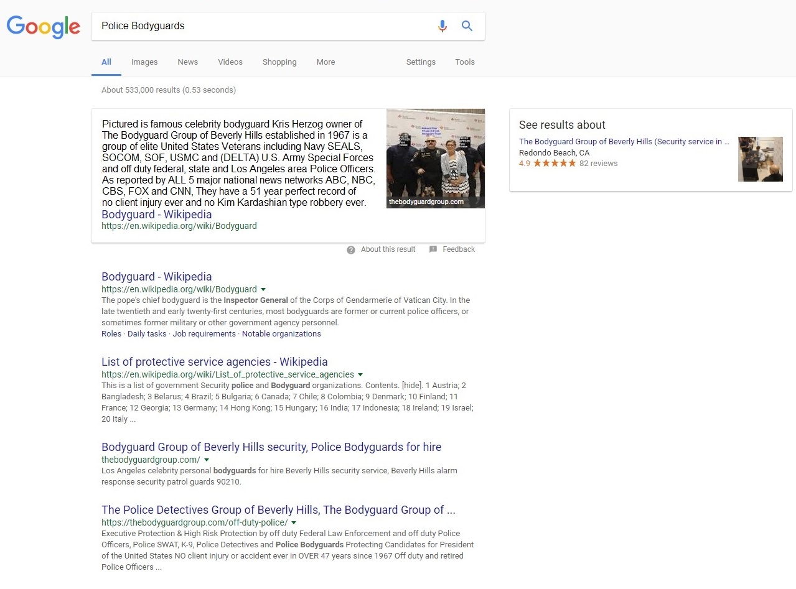Switch to the Images tab
Screen dimensions: 796x589
tap(144, 62)
